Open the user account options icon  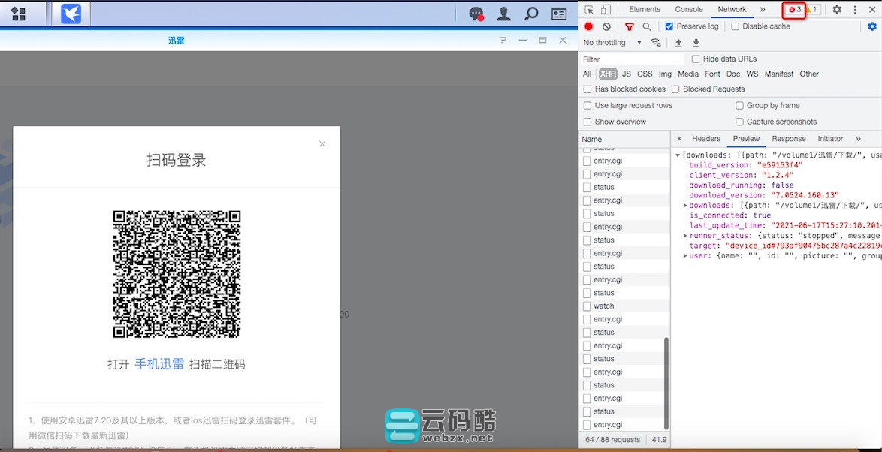coord(503,14)
